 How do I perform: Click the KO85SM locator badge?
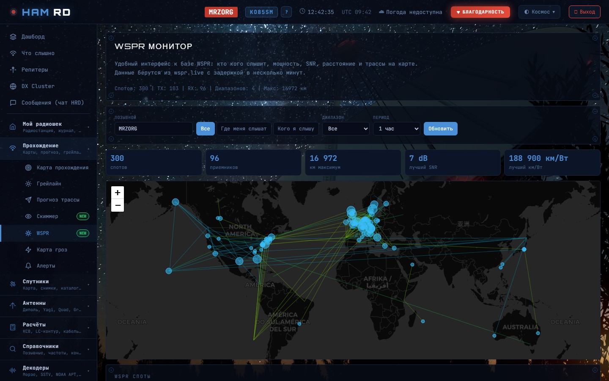261,12
